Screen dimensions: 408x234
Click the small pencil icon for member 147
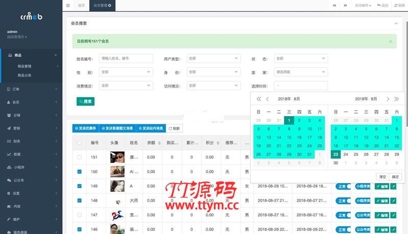(393, 215)
